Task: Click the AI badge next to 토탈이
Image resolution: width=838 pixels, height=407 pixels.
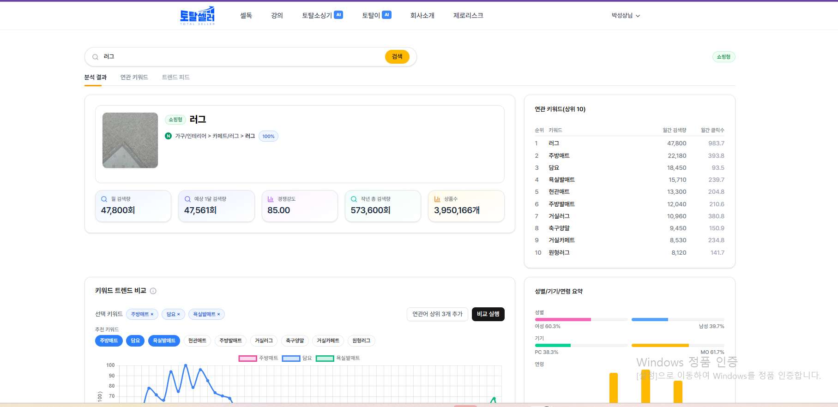Action: click(x=387, y=15)
